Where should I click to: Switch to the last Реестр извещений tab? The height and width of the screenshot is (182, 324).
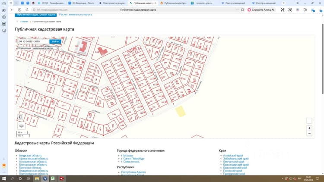265,3
